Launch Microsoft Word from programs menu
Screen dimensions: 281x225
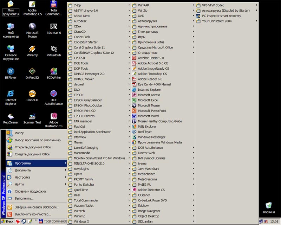163,116
